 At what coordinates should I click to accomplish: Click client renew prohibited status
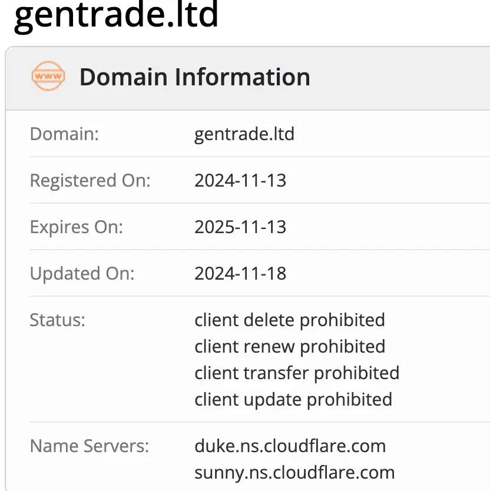[x=290, y=347]
